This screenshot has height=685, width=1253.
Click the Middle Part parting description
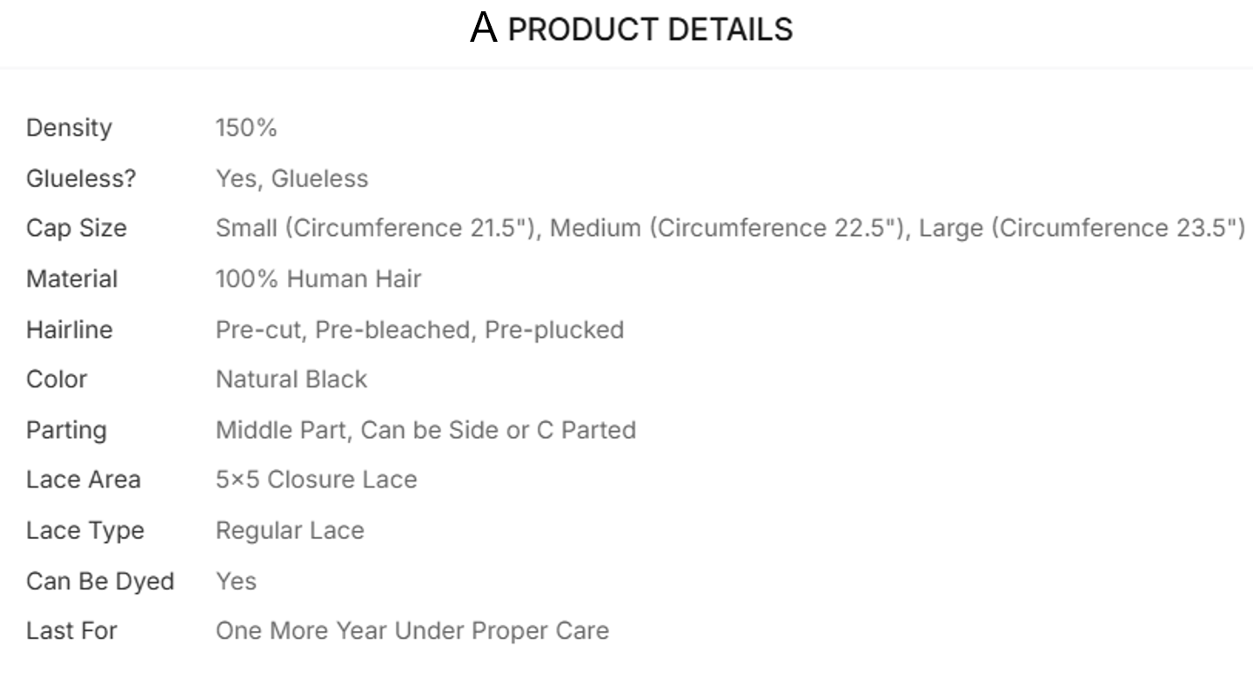click(x=425, y=430)
